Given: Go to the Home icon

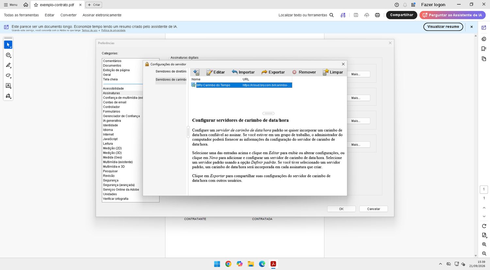Looking at the screenshot, I should [26, 5].
